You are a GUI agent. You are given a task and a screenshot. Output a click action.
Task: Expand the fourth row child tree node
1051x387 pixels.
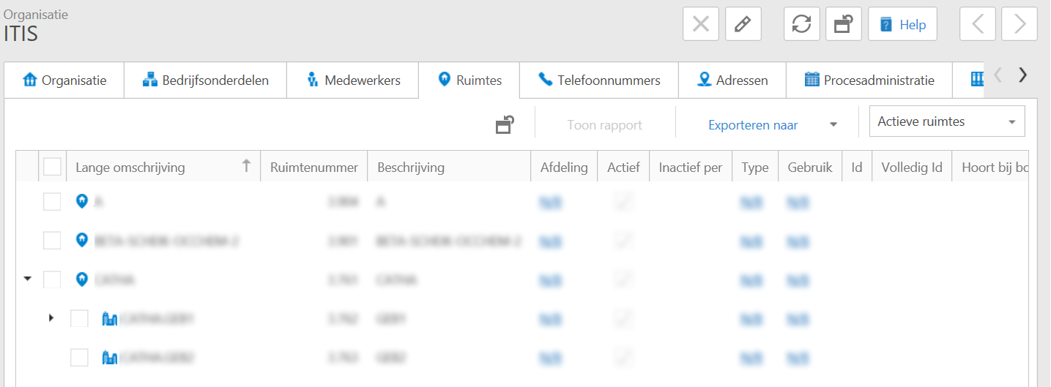click(51, 318)
